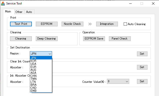Choose ASA in the dropdown list
159x96 pixels.
coord(41,73)
